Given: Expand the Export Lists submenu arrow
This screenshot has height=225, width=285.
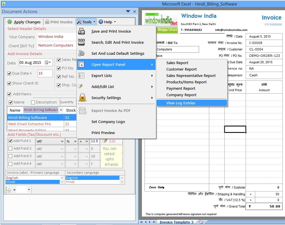Looking at the screenshot, I should 152,75.
